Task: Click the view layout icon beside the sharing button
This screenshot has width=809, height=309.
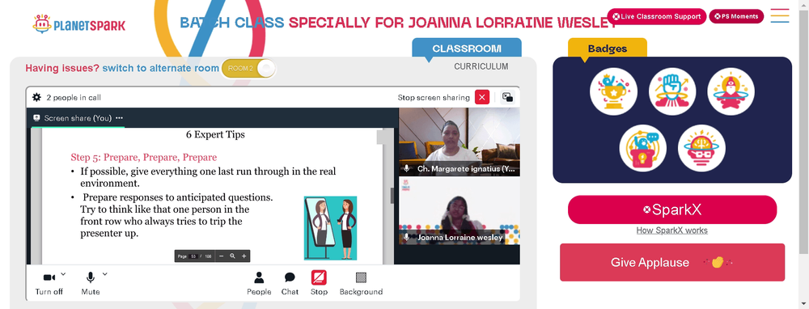Action: 508,97
